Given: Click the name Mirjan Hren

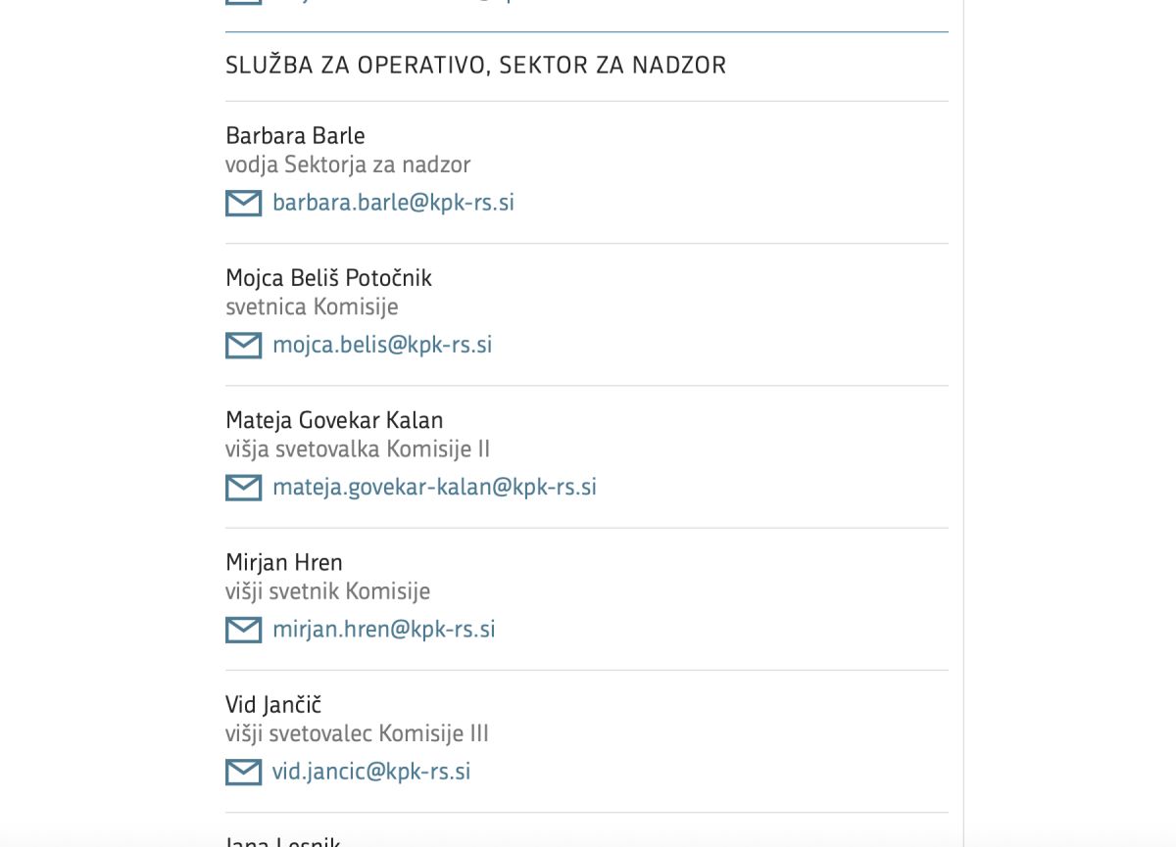Looking at the screenshot, I should (x=284, y=562).
